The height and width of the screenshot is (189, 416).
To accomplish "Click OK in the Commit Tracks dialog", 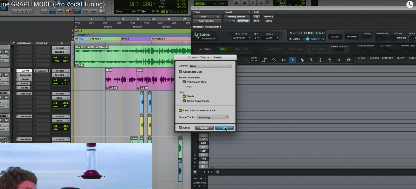I will point(224,128).
